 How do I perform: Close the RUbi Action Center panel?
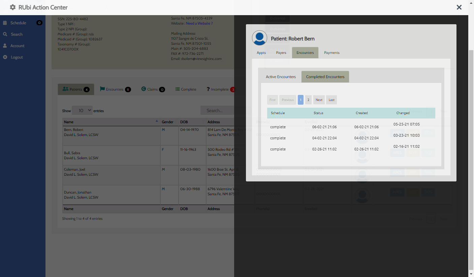coord(459,7)
